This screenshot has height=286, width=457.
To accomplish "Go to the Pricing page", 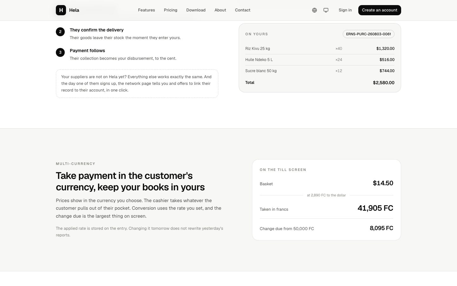I will pos(171,10).
